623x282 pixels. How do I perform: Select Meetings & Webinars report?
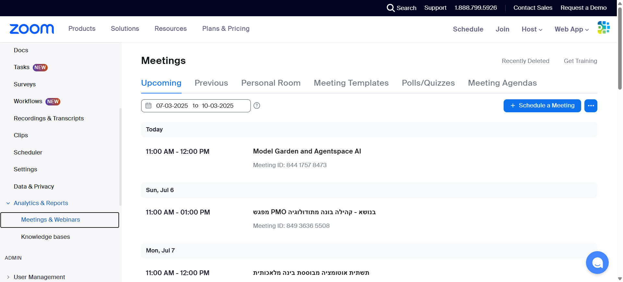point(60,220)
